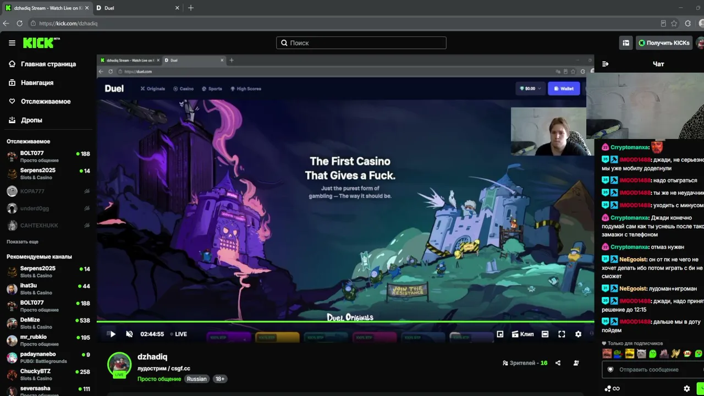Image resolution: width=704 pixels, height=396 pixels.
Task: Open chat settings gear
Action: coord(687,388)
